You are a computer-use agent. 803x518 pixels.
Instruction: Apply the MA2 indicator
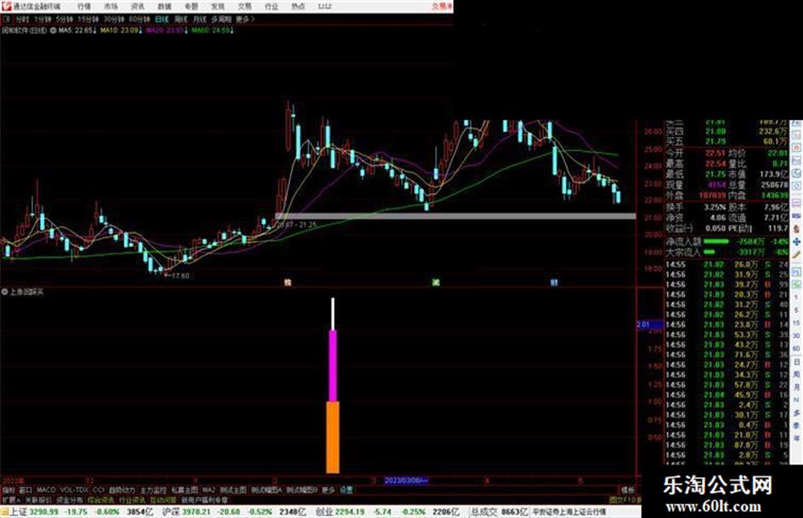point(208,490)
